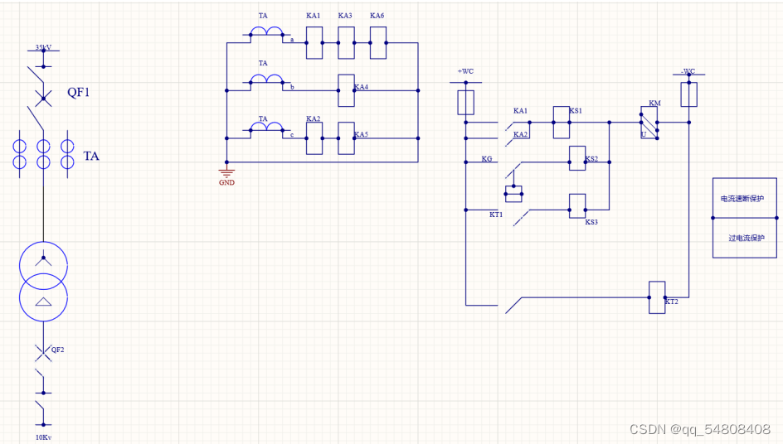Select the upper star winding of the transformer
The height and width of the screenshot is (444, 783).
pyautogui.click(x=43, y=265)
